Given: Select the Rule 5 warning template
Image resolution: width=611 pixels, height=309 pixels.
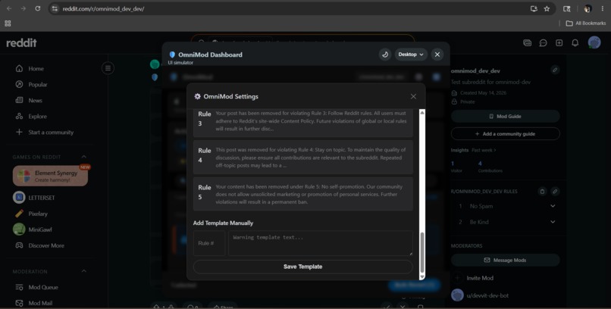Looking at the screenshot, I should 303,194.
